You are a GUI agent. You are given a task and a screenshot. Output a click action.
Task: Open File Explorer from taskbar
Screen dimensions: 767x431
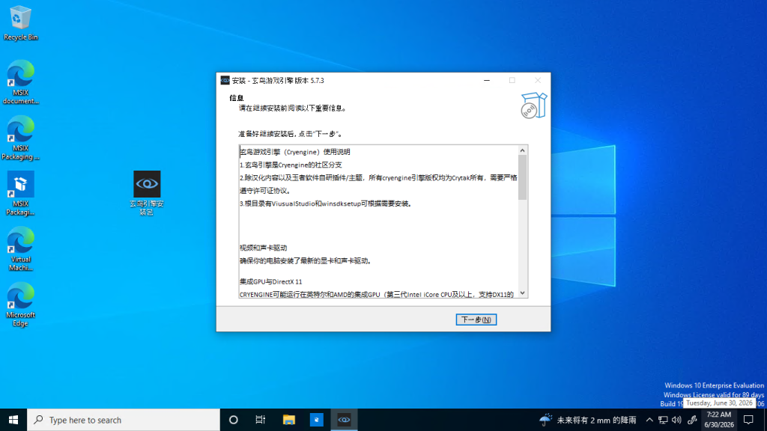tap(288, 420)
